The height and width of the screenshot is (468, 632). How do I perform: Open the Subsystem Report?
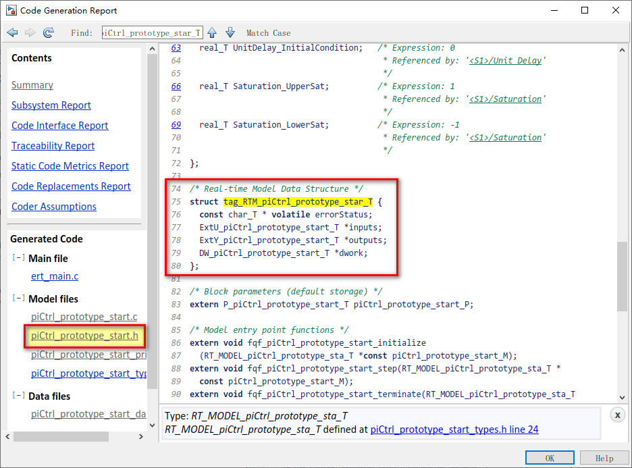pos(51,105)
